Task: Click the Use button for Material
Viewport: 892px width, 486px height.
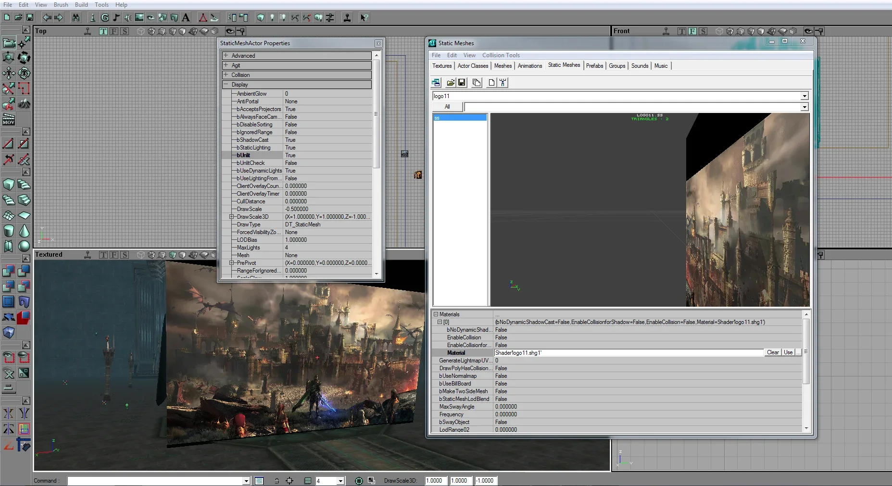Action: tap(788, 352)
